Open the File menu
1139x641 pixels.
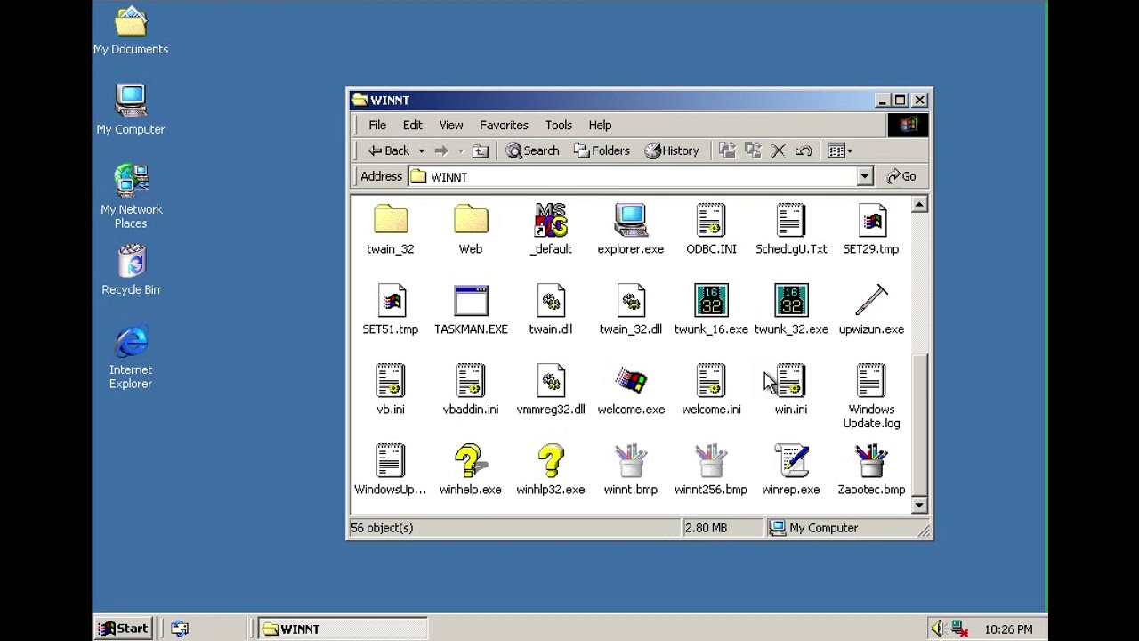377,125
